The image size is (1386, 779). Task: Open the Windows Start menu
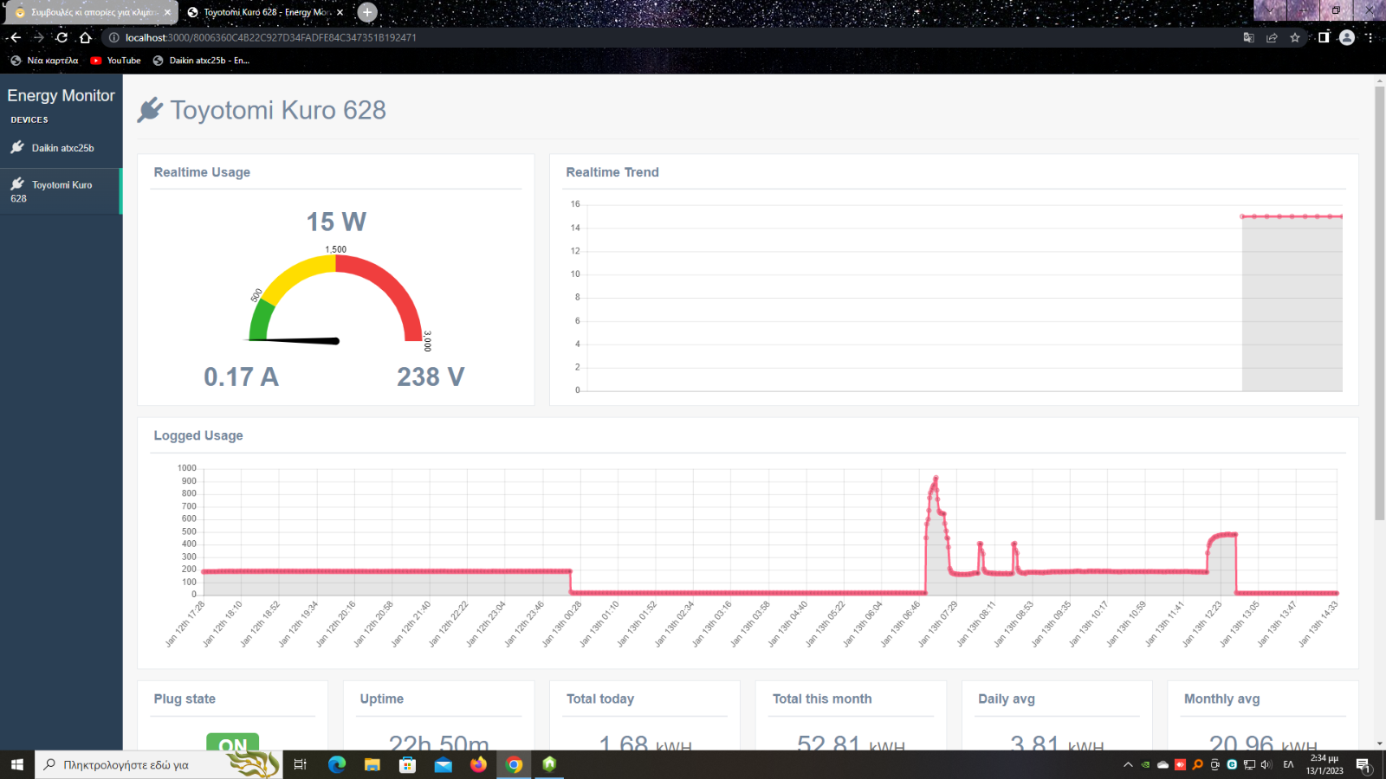tap(16, 764)
